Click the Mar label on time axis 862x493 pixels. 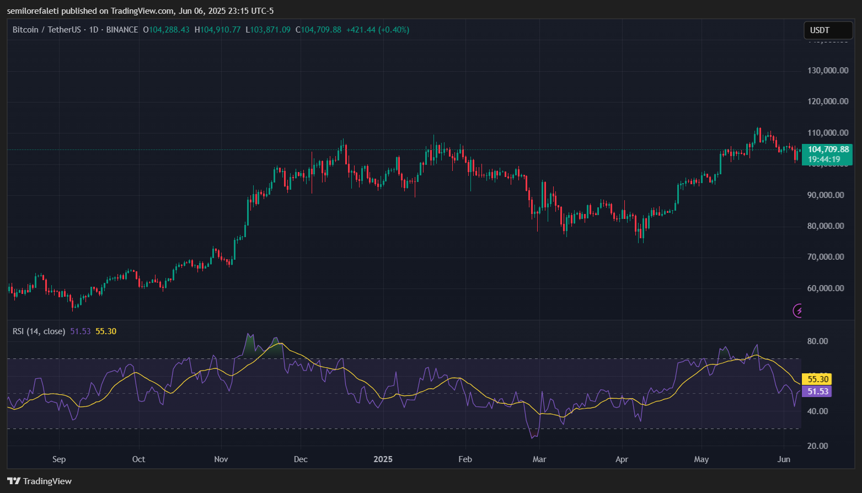tap(539, 459)
